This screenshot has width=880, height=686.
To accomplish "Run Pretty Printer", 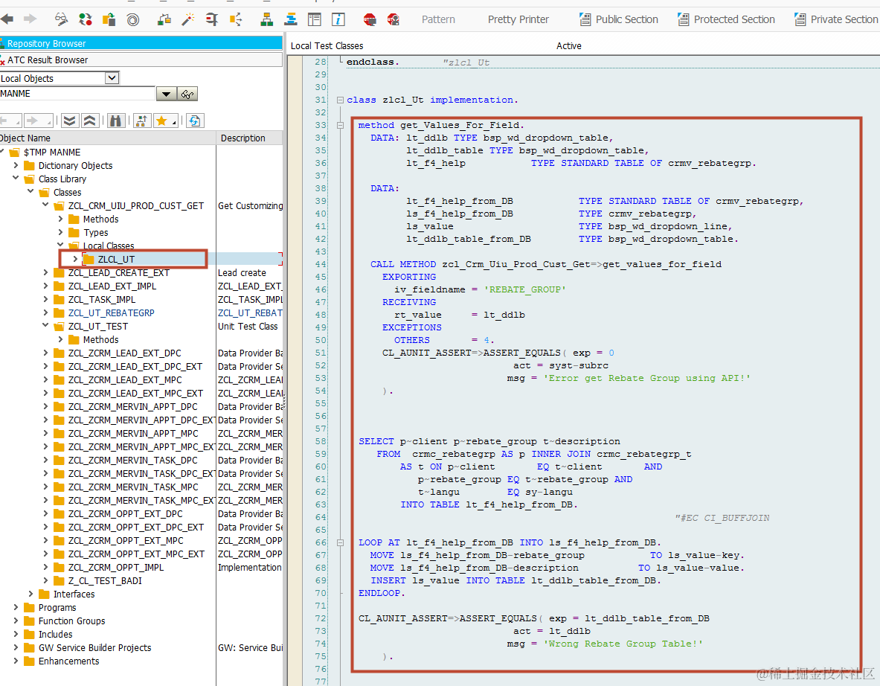I will pos(518,19).
